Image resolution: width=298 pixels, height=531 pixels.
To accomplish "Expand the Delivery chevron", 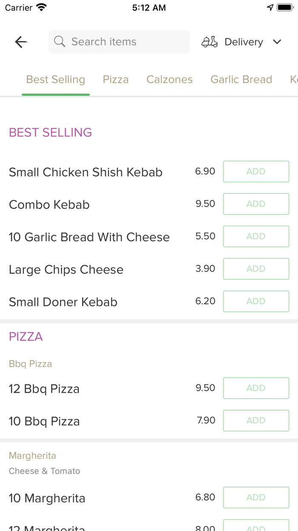I will pyautogui.click(x=277, y=42).
